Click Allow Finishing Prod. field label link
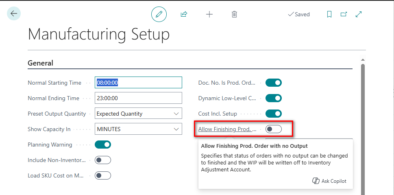The width and height of the screenshot is (394, 195). pos(227,129)
